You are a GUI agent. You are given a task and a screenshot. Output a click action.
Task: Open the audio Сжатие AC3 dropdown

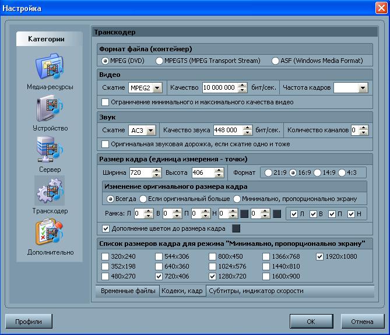coord(151,131)
